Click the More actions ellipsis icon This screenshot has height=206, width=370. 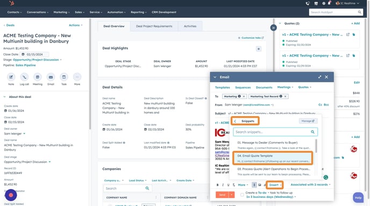coord(77,77)
